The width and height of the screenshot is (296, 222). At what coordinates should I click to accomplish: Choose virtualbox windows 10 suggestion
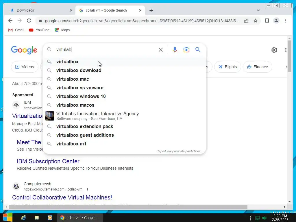click(125, 97)
